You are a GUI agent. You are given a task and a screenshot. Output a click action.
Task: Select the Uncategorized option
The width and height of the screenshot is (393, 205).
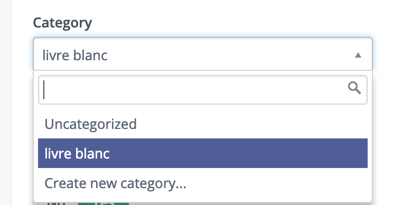203,124
